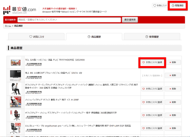Viewport: 190px width, 137px height.
Task: Remove the 32V31 television from history
Action: [x=173, y=75]
